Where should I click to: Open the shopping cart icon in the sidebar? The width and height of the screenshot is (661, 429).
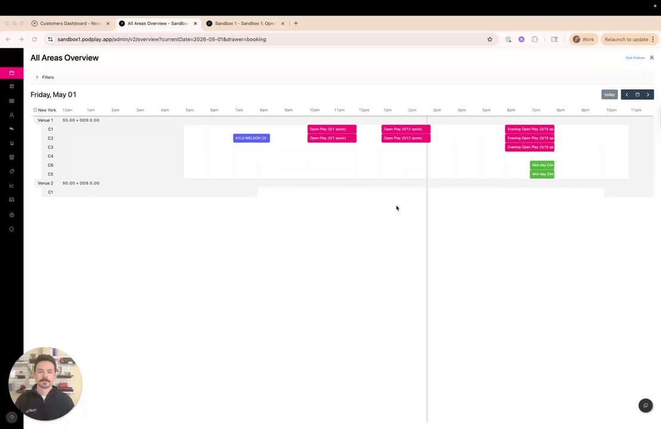(12, 143)
